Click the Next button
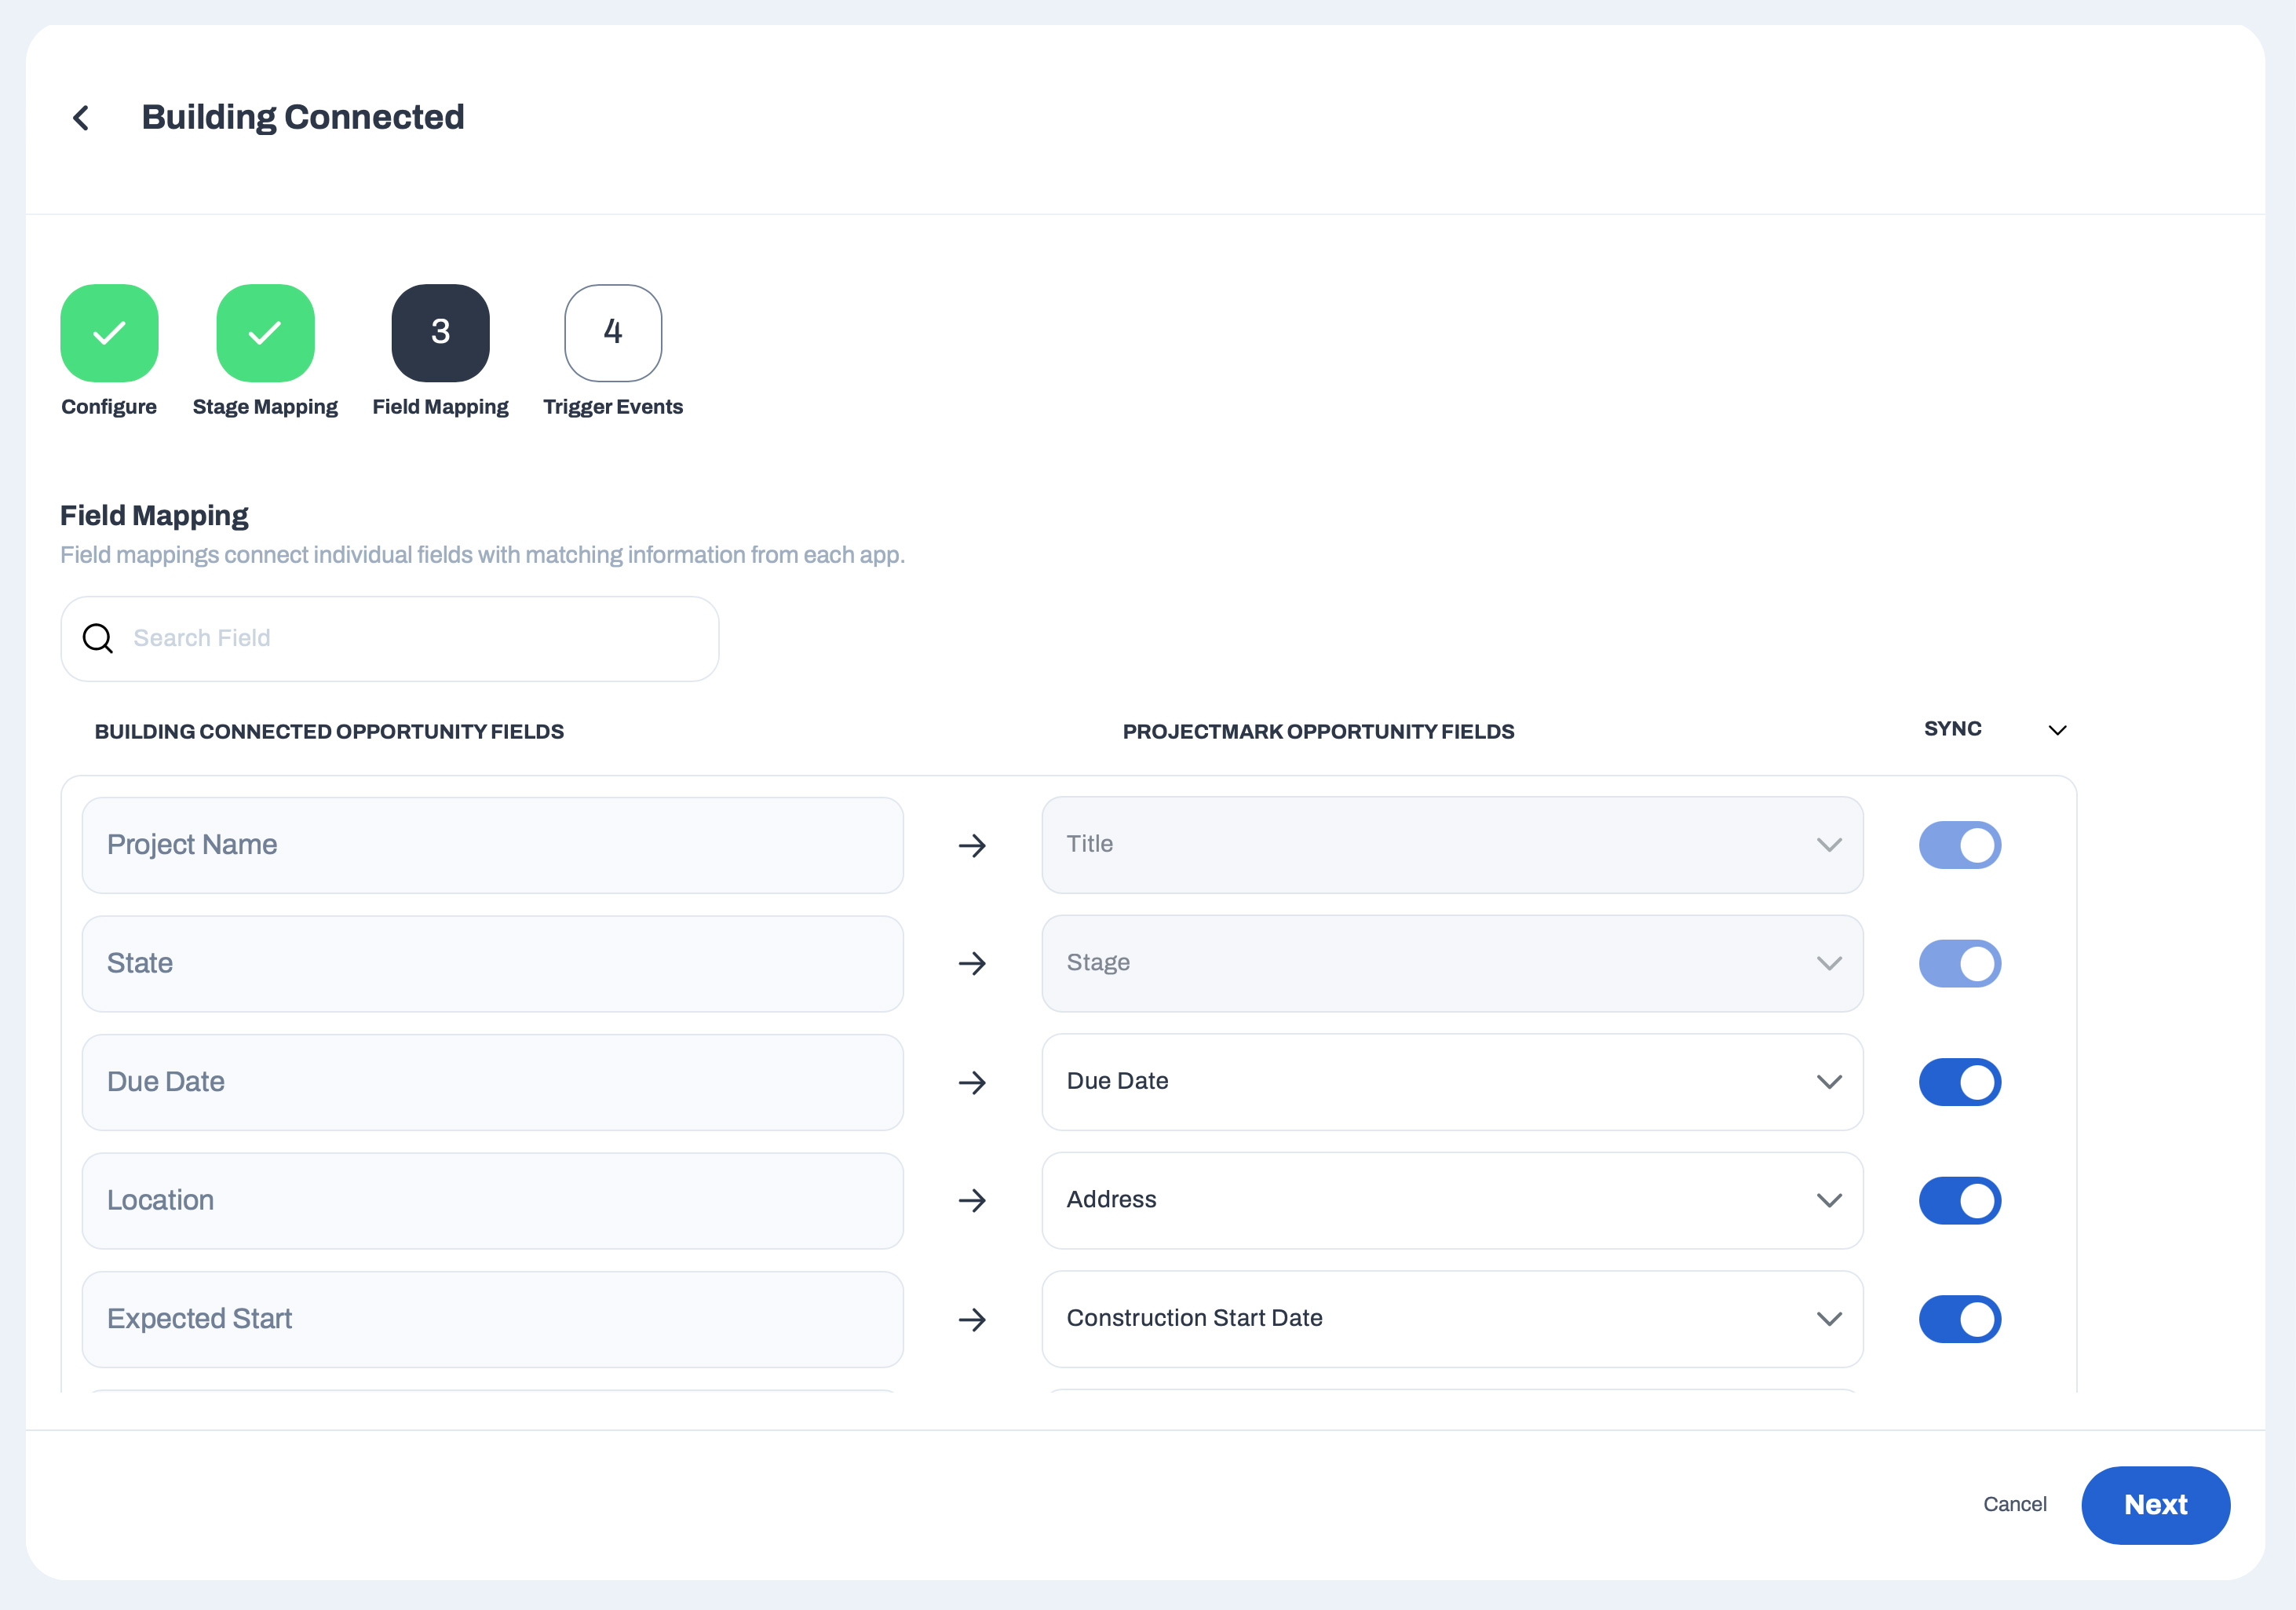This screenshot has height=1610, width=2296. (x=2155, y=1505)
